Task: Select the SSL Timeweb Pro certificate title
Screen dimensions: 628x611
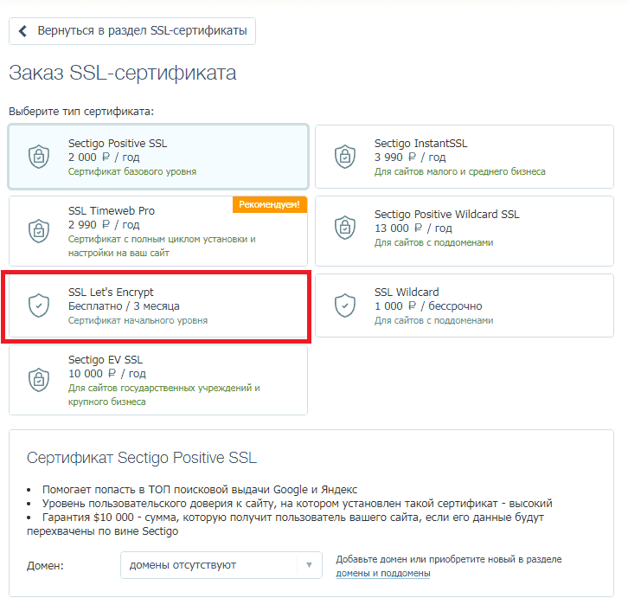Action: click(x=112, y=211)
